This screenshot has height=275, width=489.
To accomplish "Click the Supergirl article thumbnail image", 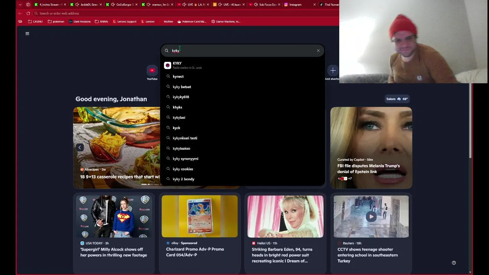I will pyautogui.click(x=114, y=217).
